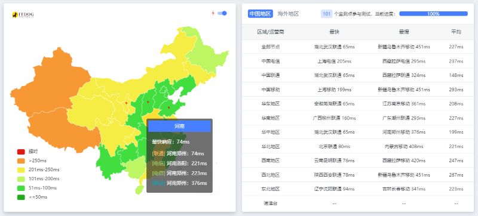Click the 最快 column header
This screenshot has width=478, height=216.
coord(334,32)
